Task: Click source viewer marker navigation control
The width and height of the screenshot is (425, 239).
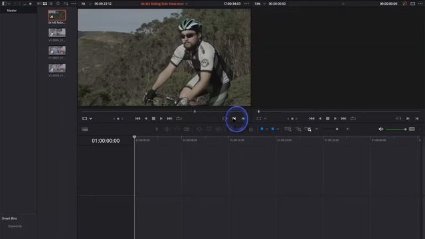Action: point(118,118)
